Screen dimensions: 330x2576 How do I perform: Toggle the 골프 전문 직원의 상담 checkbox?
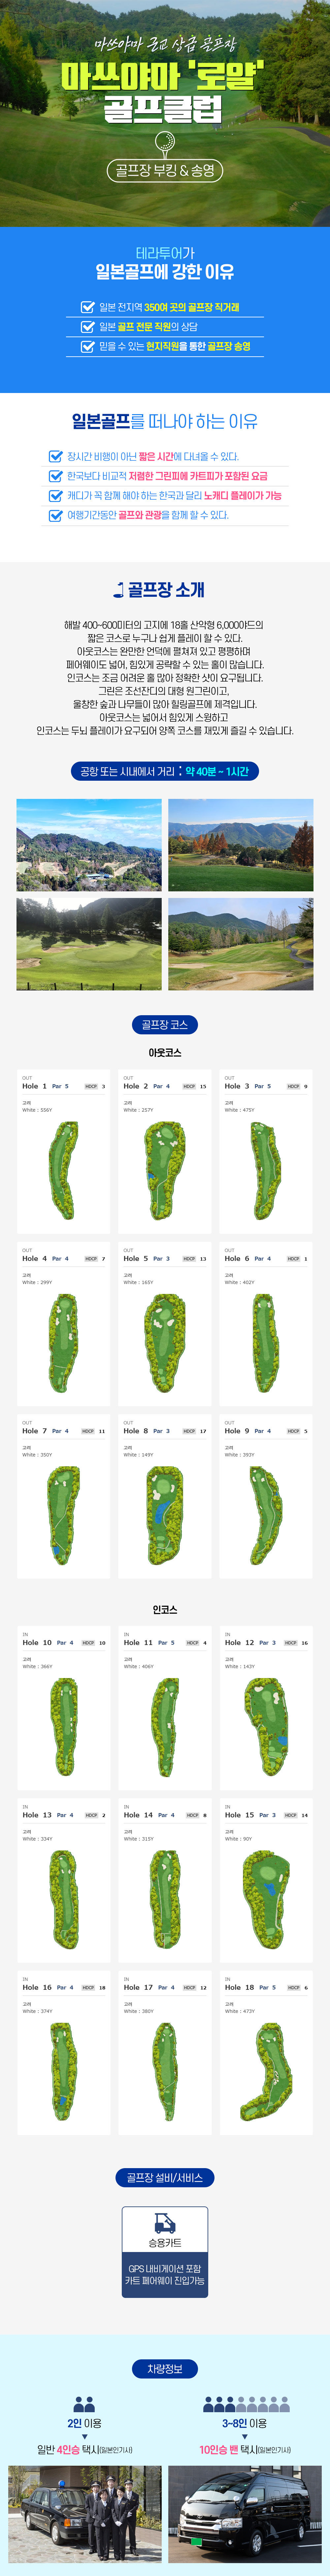point(88,327)
